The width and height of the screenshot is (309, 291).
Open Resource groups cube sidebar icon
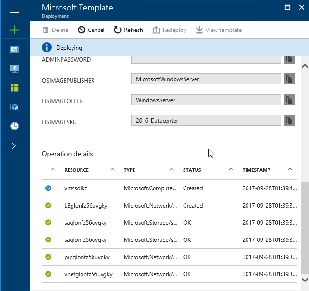(x=15, y=107)
